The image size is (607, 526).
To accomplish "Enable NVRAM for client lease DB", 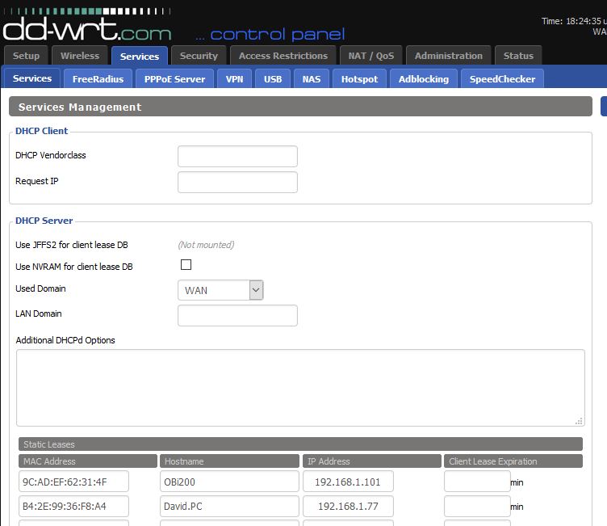I will click(x=186, y=265).
